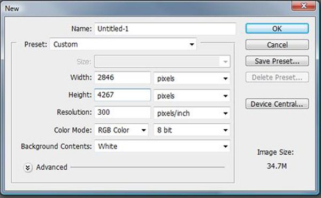Click the New title bar text
The image size is (321, 198).
[12, 9]
